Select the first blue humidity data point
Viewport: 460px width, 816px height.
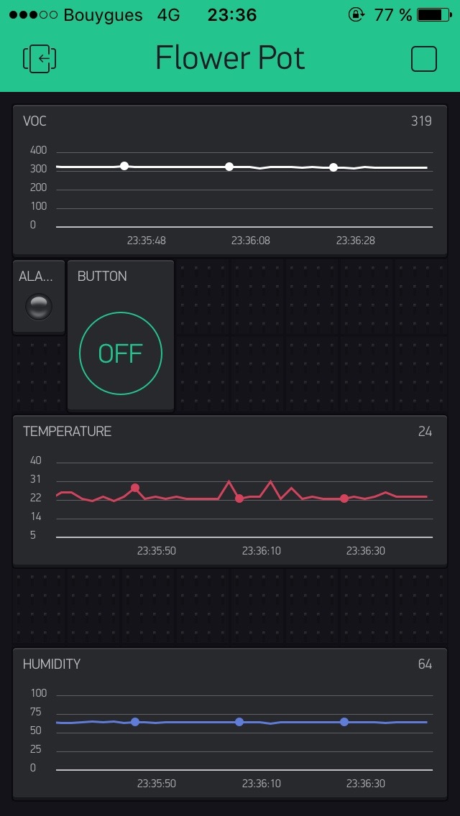[x=135, y=722]
